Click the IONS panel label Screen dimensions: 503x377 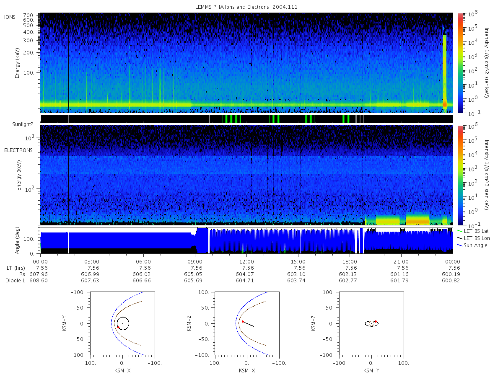pos(10,17)
